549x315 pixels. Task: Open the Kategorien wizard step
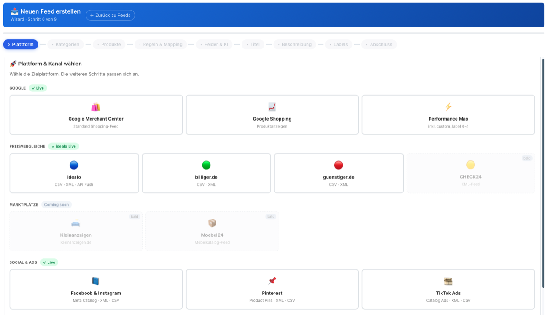65,44
